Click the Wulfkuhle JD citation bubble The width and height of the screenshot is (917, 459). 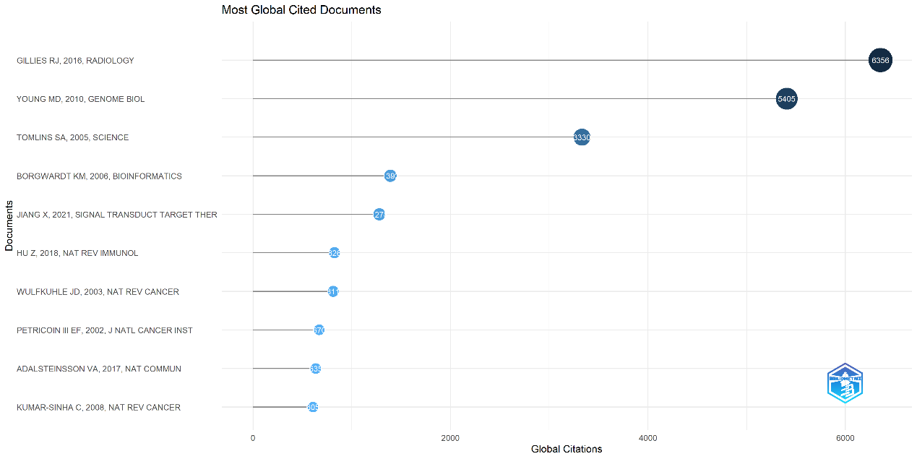coord(333,291)
